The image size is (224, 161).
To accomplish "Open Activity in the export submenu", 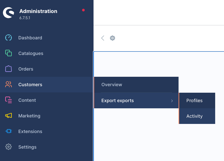I will [x=197, y=116].
